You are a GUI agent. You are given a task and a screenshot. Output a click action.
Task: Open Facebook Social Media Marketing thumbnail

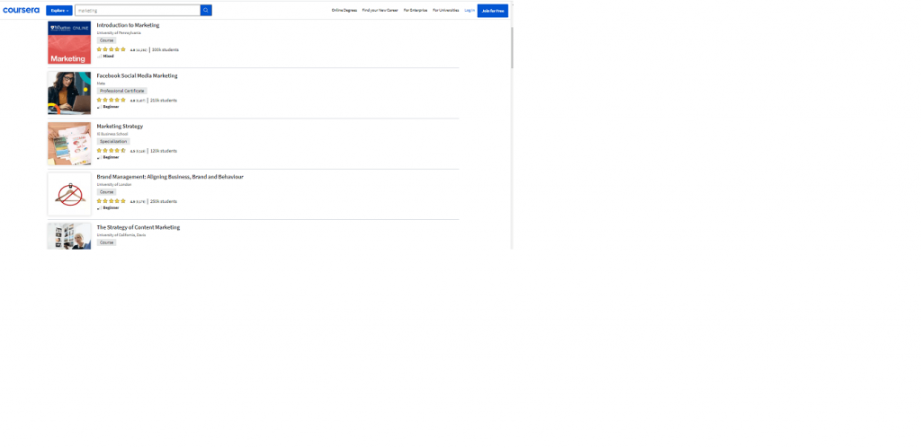[x=69, y=93]
